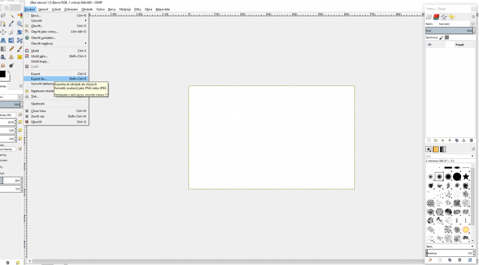This screenshot has width=479, height=265.
Task: Switch to the Gradients tab
Action: (x=443, y=149)
